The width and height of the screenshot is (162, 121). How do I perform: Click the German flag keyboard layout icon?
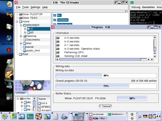click(145, 116)
